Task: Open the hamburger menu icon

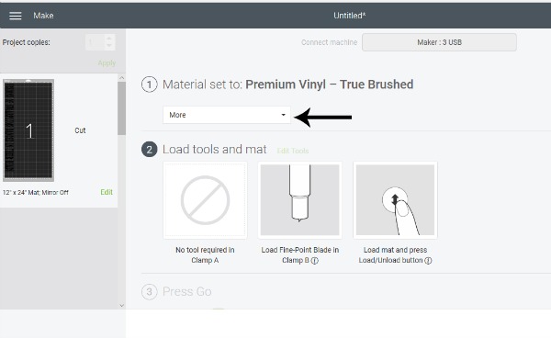Action: (x=15, y=16)
